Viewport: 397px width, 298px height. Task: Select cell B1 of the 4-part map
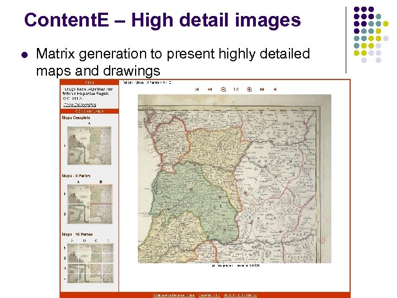point(101,194)
